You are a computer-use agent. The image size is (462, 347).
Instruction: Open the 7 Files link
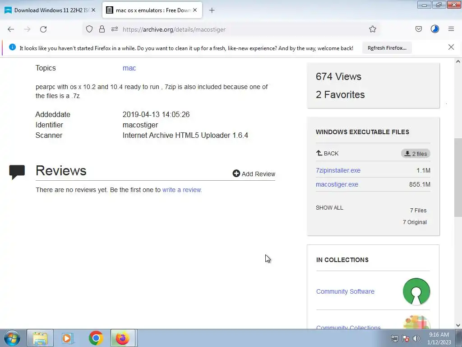click(x=418, y=211)
